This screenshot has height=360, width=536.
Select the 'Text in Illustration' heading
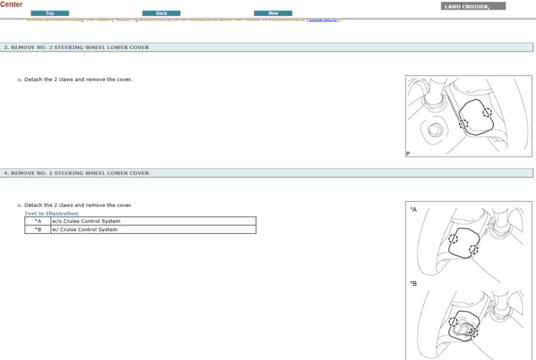pos(51,213)
